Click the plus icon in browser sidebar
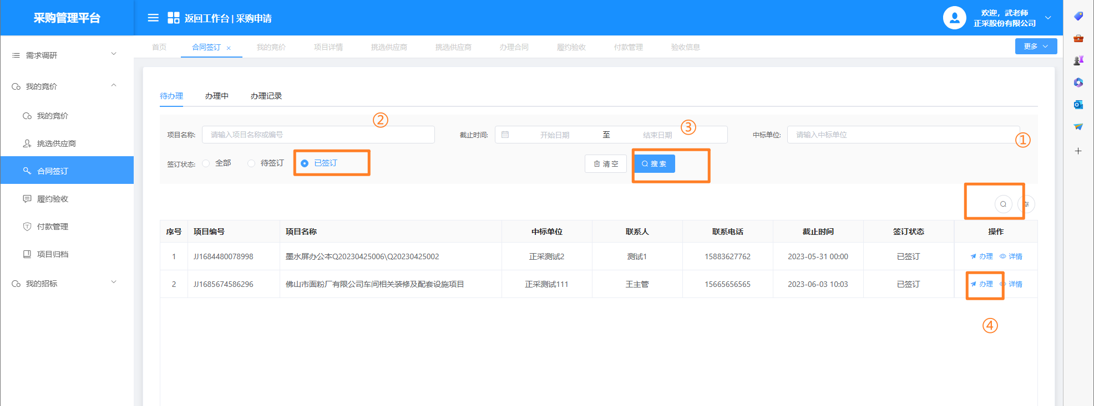The width and height of the screenshot is (1094, 406). (x=1078, y=151)
